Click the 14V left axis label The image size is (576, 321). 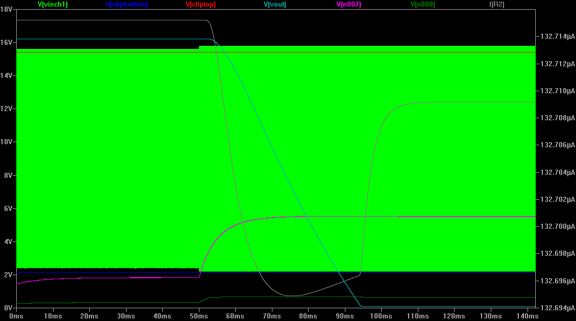pos(6,75)
